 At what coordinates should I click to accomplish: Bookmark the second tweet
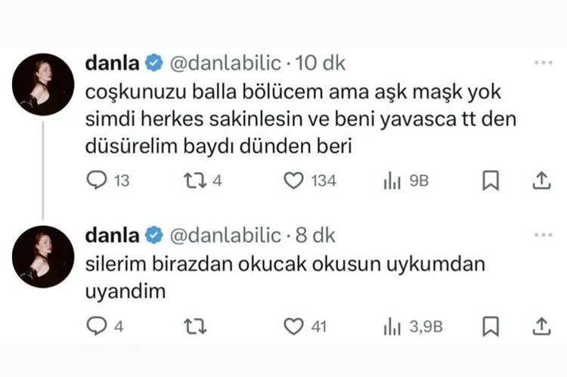[490, 326]
